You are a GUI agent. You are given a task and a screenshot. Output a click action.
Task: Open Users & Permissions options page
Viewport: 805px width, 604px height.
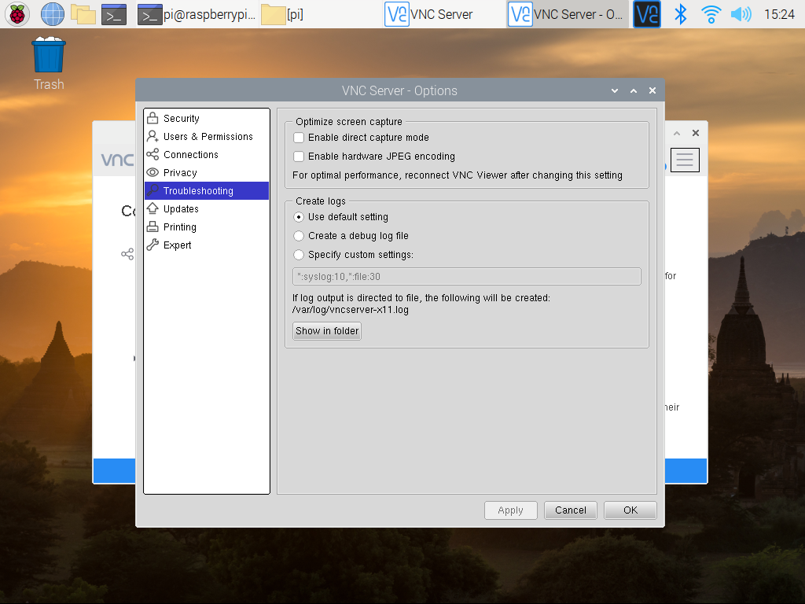[207, 137]
